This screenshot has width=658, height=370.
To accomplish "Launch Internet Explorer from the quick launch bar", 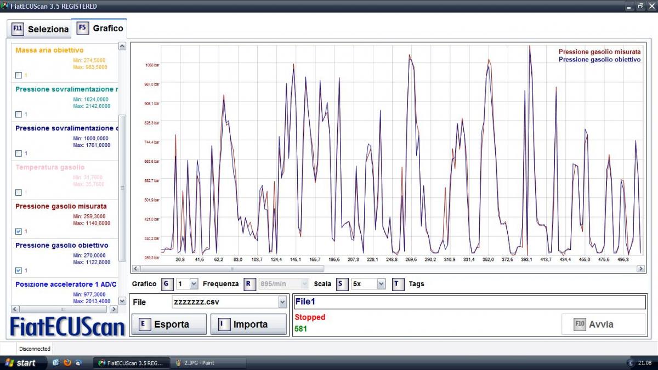I will (x=56, y=363).
